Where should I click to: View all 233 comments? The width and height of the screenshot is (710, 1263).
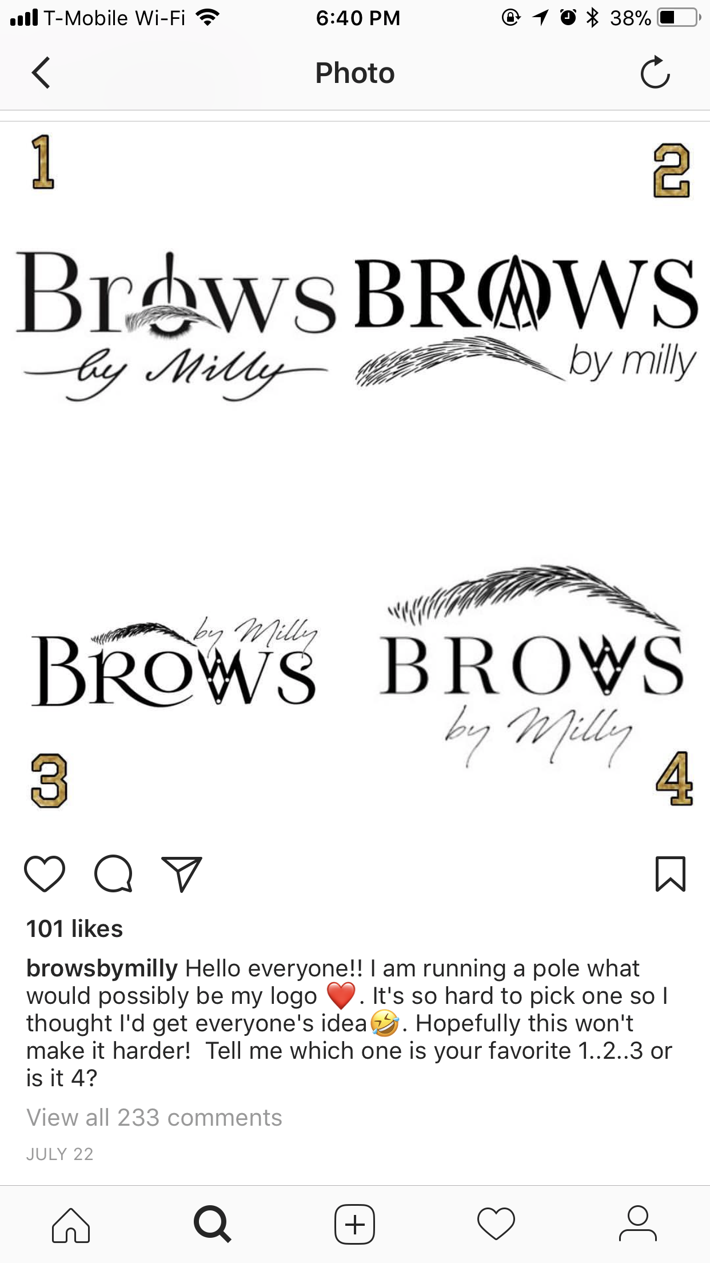point(154,1117)
